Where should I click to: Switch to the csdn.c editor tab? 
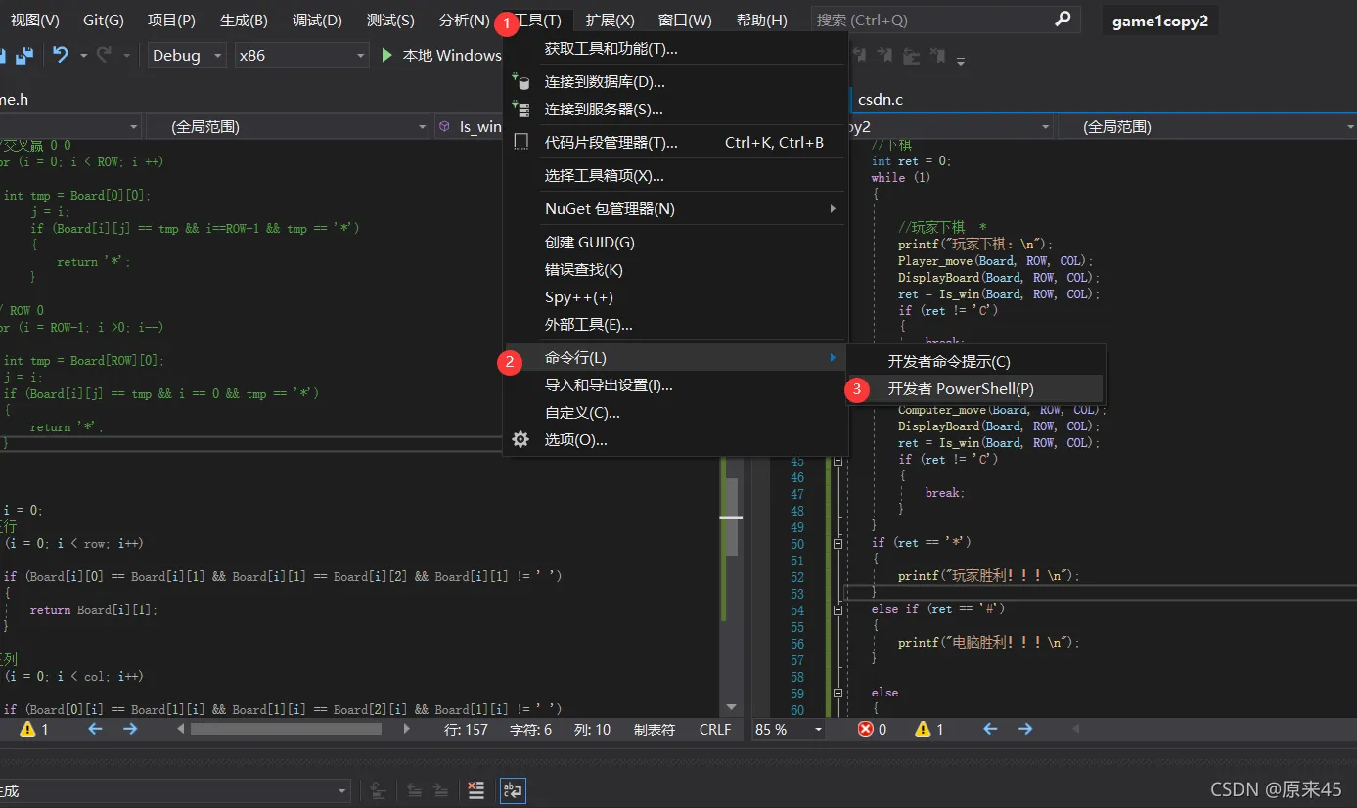pos(880,99)
